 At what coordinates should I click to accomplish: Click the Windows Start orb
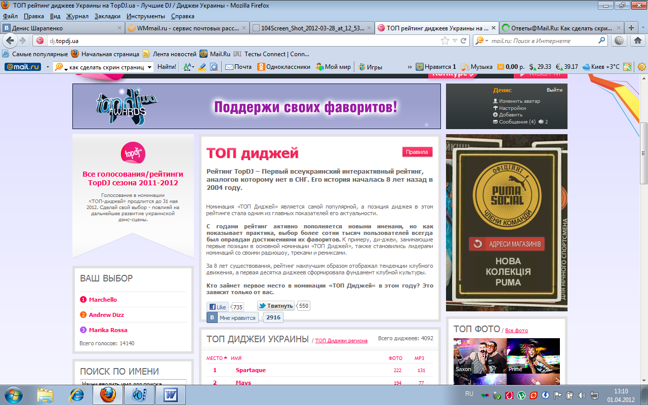tap(13, 394)
